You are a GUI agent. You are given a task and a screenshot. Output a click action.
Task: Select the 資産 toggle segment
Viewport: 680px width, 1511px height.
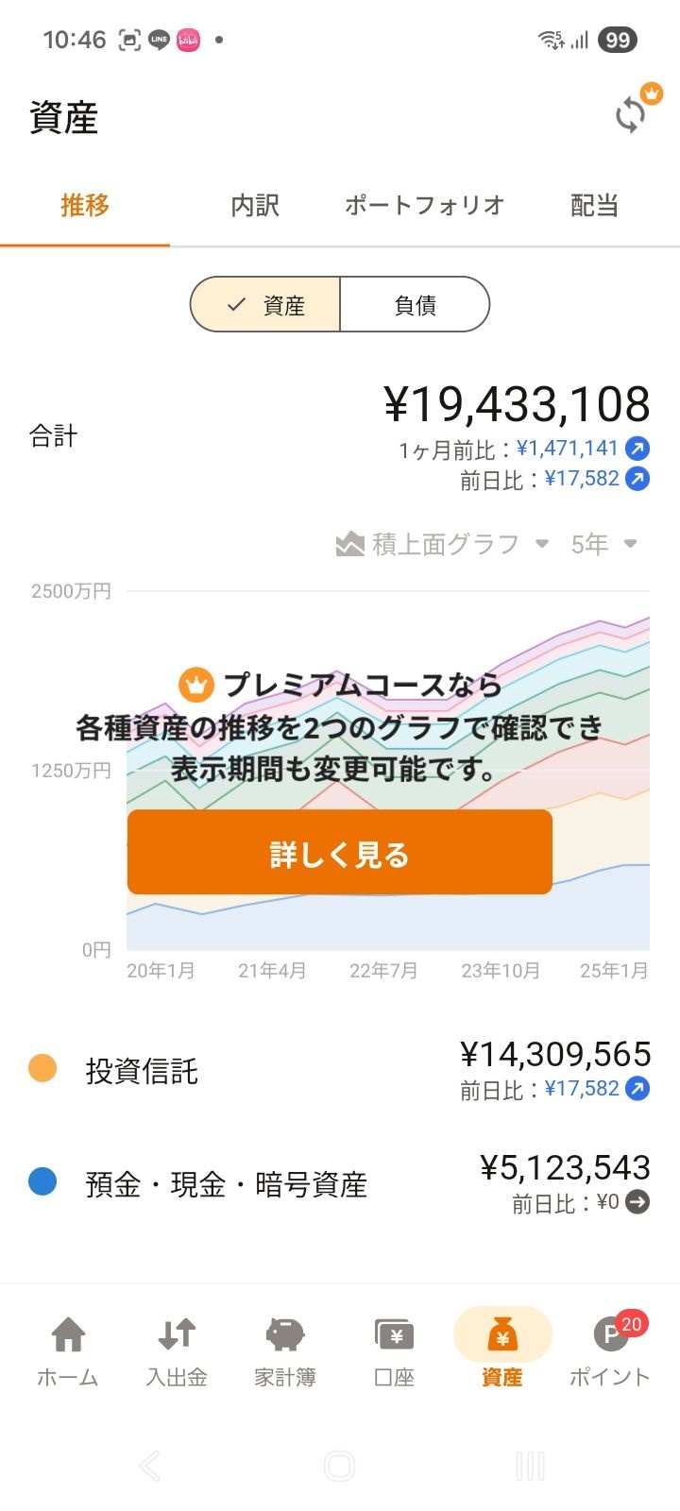click(x=265, y=305)
